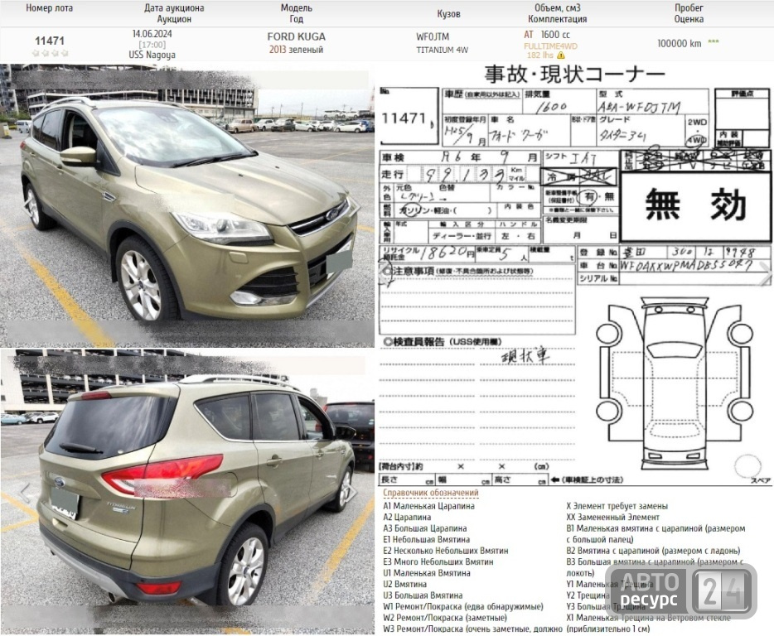Screen dimensions: 774x636
Task: Click the 'W1 Ремонт/Покраска (едва обнаружимые)' entry
Action: (463, 606)
